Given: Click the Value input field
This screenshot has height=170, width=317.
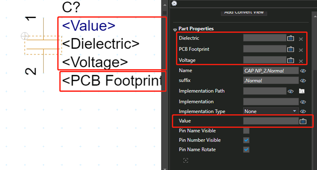Looking at the screenshot, I should 270,121.
